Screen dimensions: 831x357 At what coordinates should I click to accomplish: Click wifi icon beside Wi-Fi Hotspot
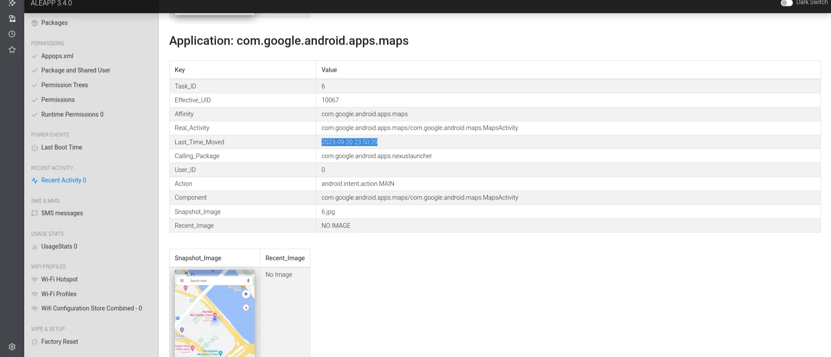point(35,280)
